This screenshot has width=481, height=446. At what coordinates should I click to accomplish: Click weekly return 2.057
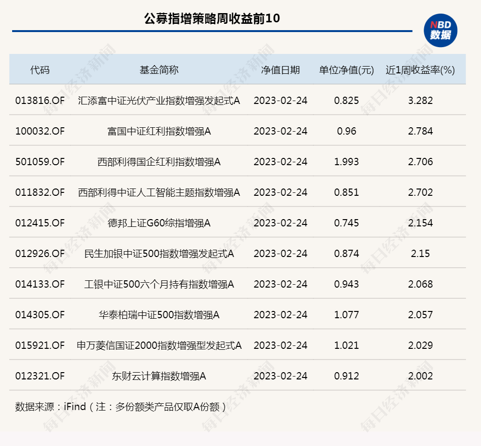[420, 314]
